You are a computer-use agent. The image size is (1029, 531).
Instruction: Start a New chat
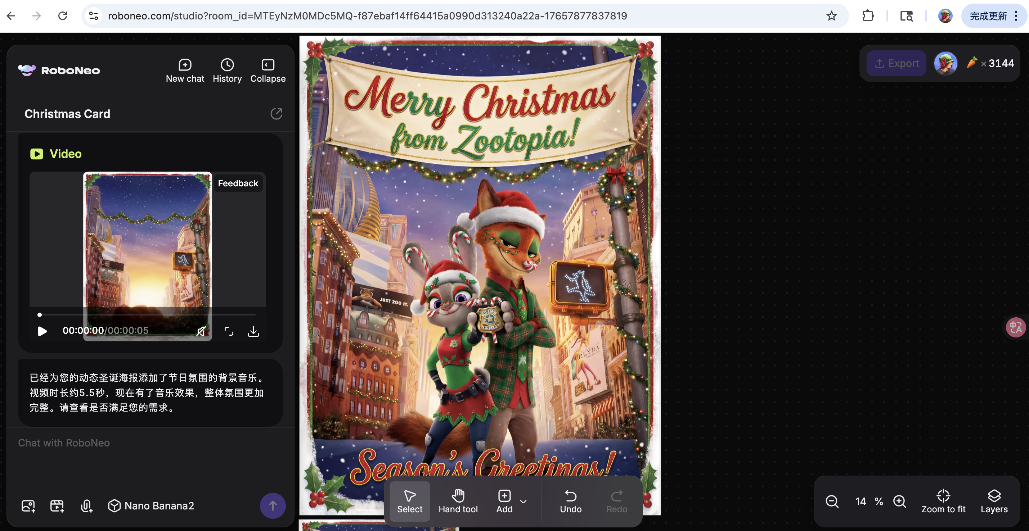[185, 71]
